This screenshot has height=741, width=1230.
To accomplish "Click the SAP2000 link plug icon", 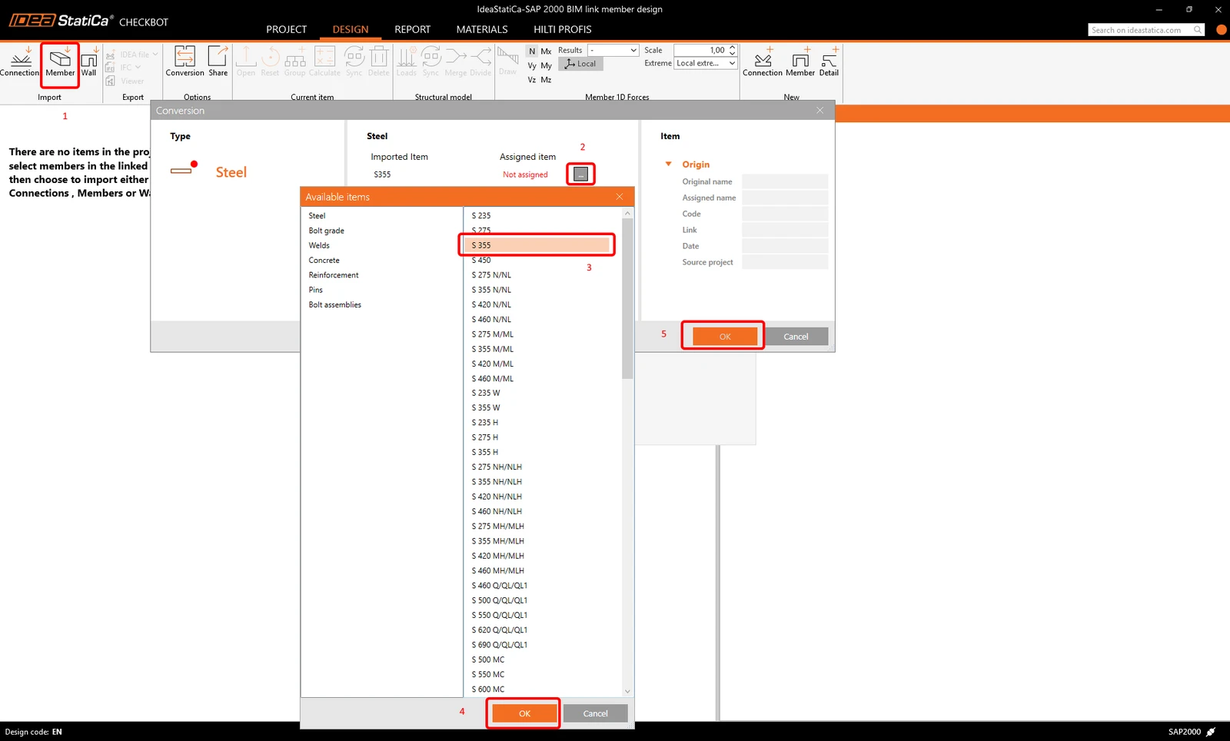I will click(1211, 732).
